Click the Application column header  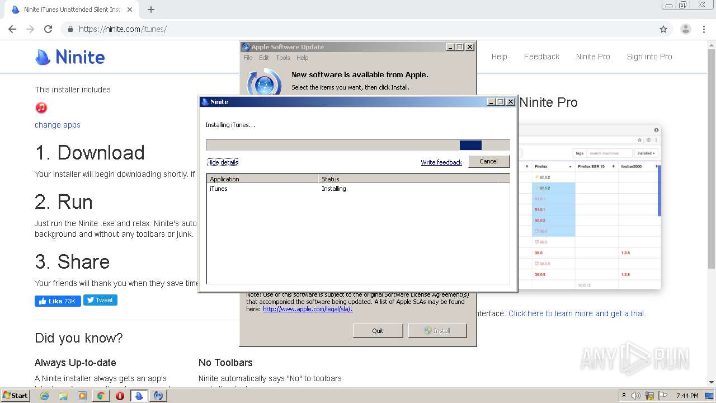[x=262, y=179]
